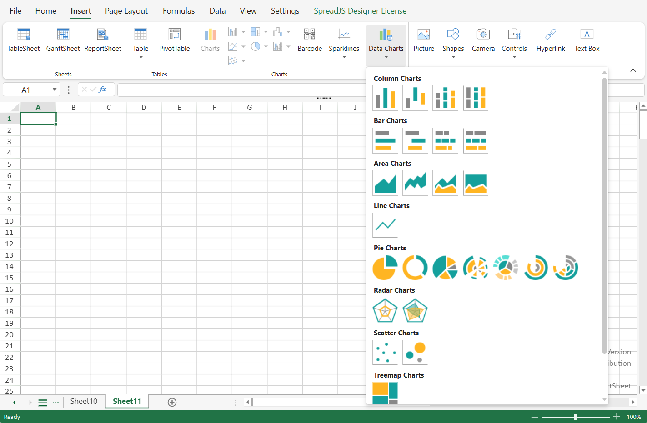
Task: Insert a scatter data chart
Action: (x=385, y=353)
